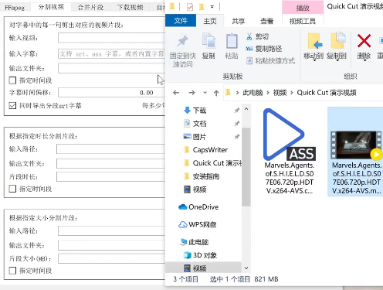Select WPS网盘 in the navigation pane
Screen dimensions: 383x290
(198, 224)
